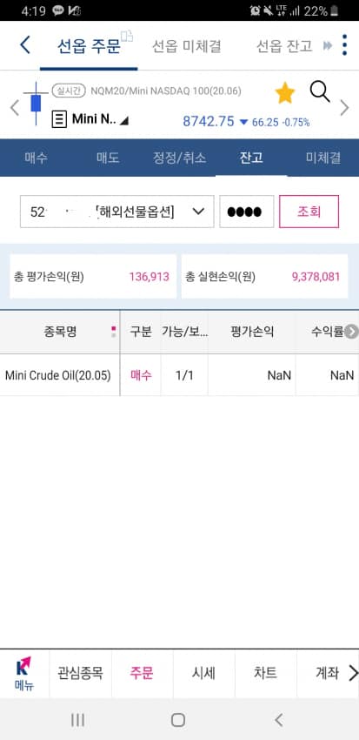Toggle the yellow favorite star
Image resolution: width=359 pixels, height=740 pixels.
[x=284, y=93]
